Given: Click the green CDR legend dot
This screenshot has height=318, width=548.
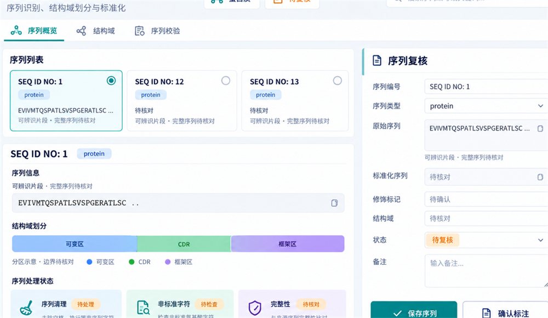Looking at the screenshot, I should tap(132, 262).
